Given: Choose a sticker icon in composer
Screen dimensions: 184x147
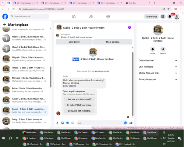Looking at the screenshot, I should tap(68, 123).
